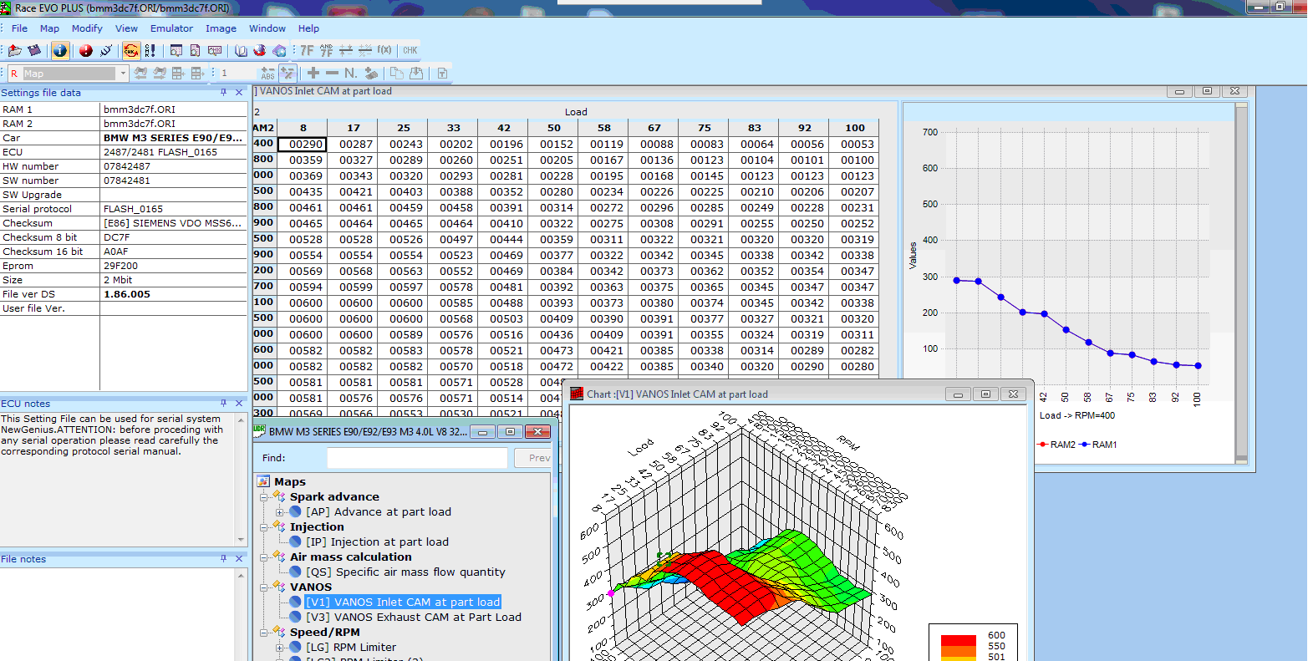Click the 2D chart vertical scrollbar
1308x661 pixels.
click(1241, 282)
